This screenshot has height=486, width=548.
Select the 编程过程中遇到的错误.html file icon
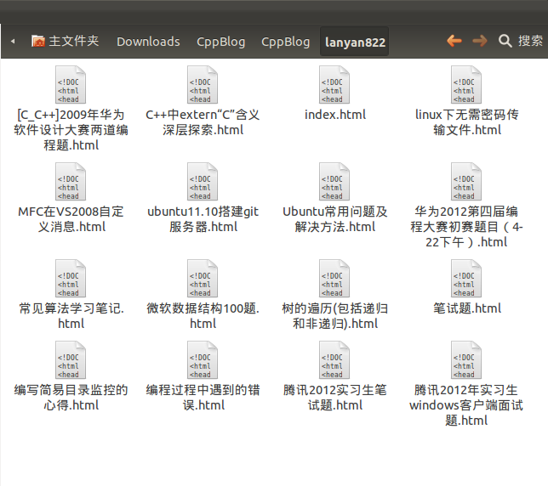tap(203, 361)
